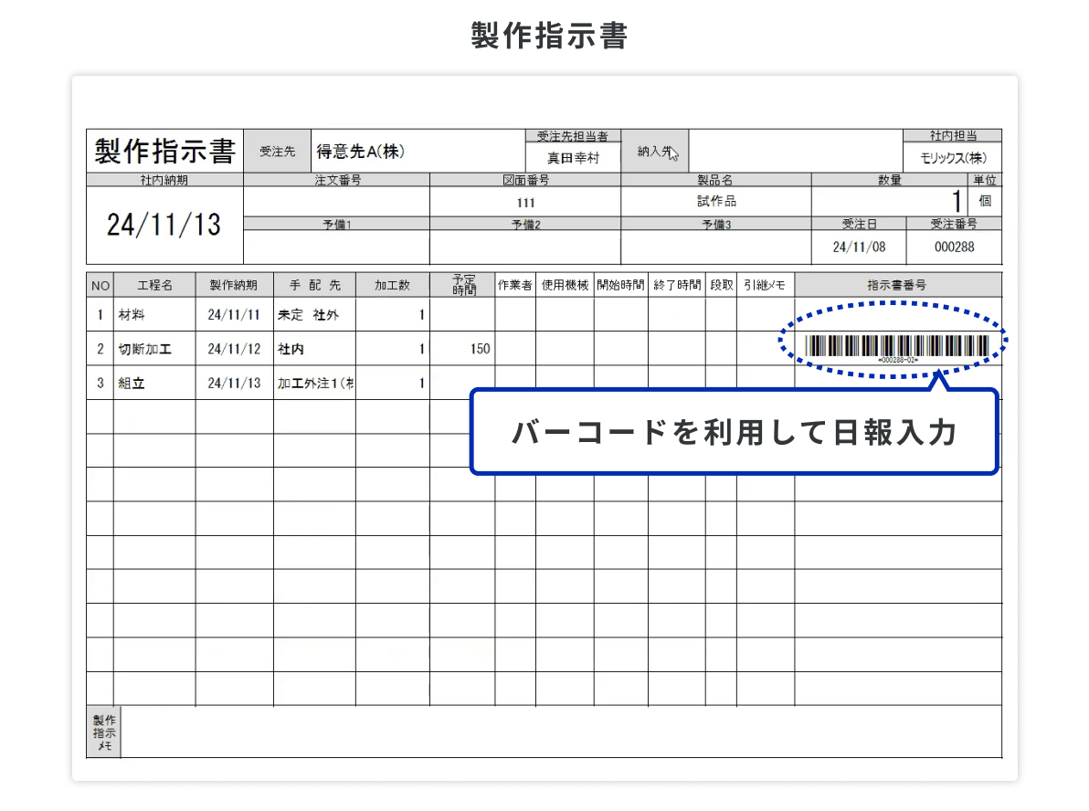Select the 予備2 header

(x=525, y=225)
